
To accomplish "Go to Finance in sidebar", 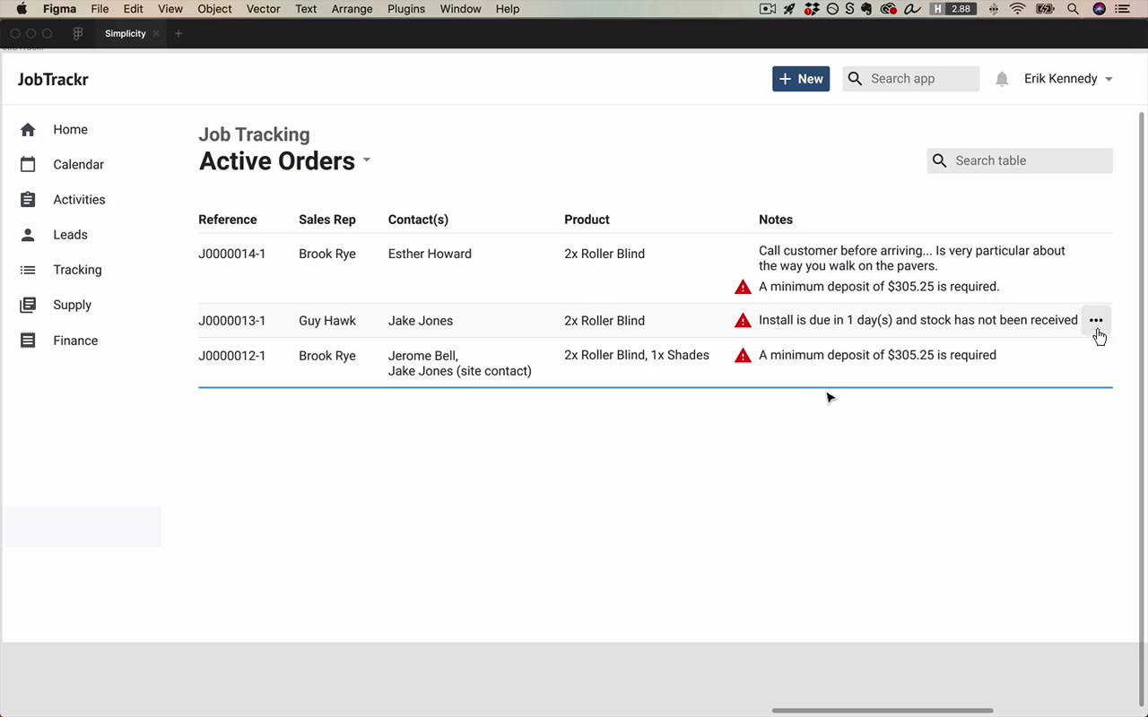I will (75, 341).
